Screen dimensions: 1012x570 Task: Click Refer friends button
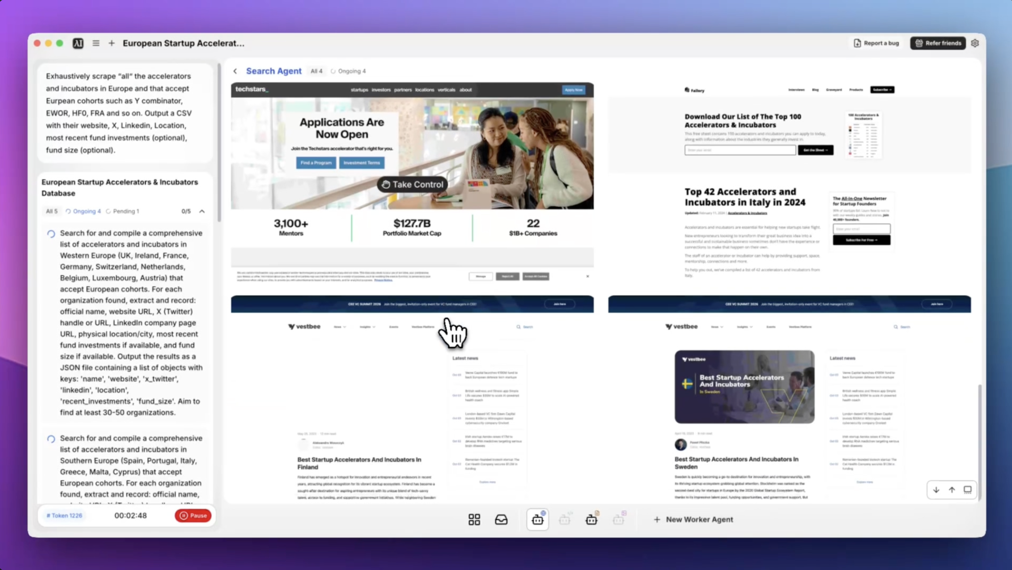(x=938, y=43)
